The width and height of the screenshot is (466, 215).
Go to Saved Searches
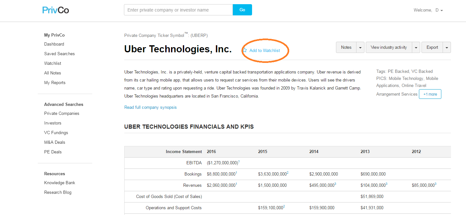click(x=60, y=54)
